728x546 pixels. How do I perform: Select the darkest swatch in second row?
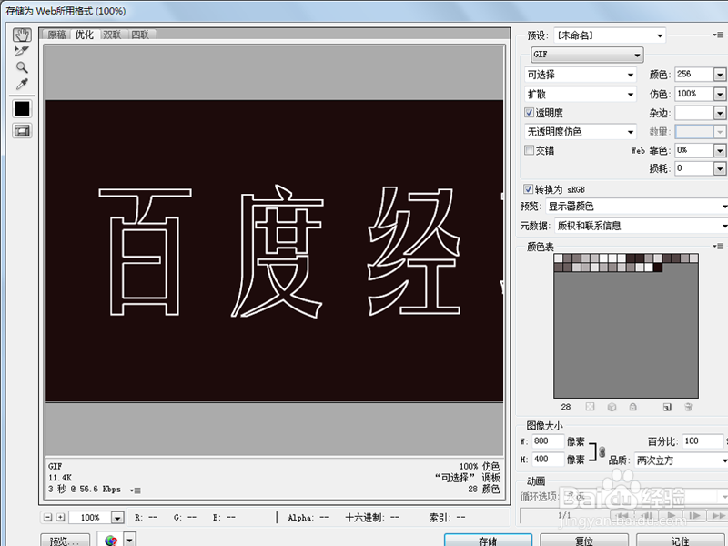(x=658, y=267)
